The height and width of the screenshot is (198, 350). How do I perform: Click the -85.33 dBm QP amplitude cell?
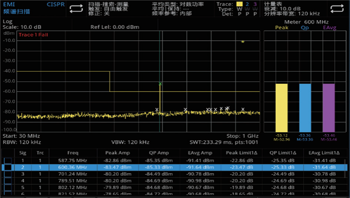pos(159,167)
